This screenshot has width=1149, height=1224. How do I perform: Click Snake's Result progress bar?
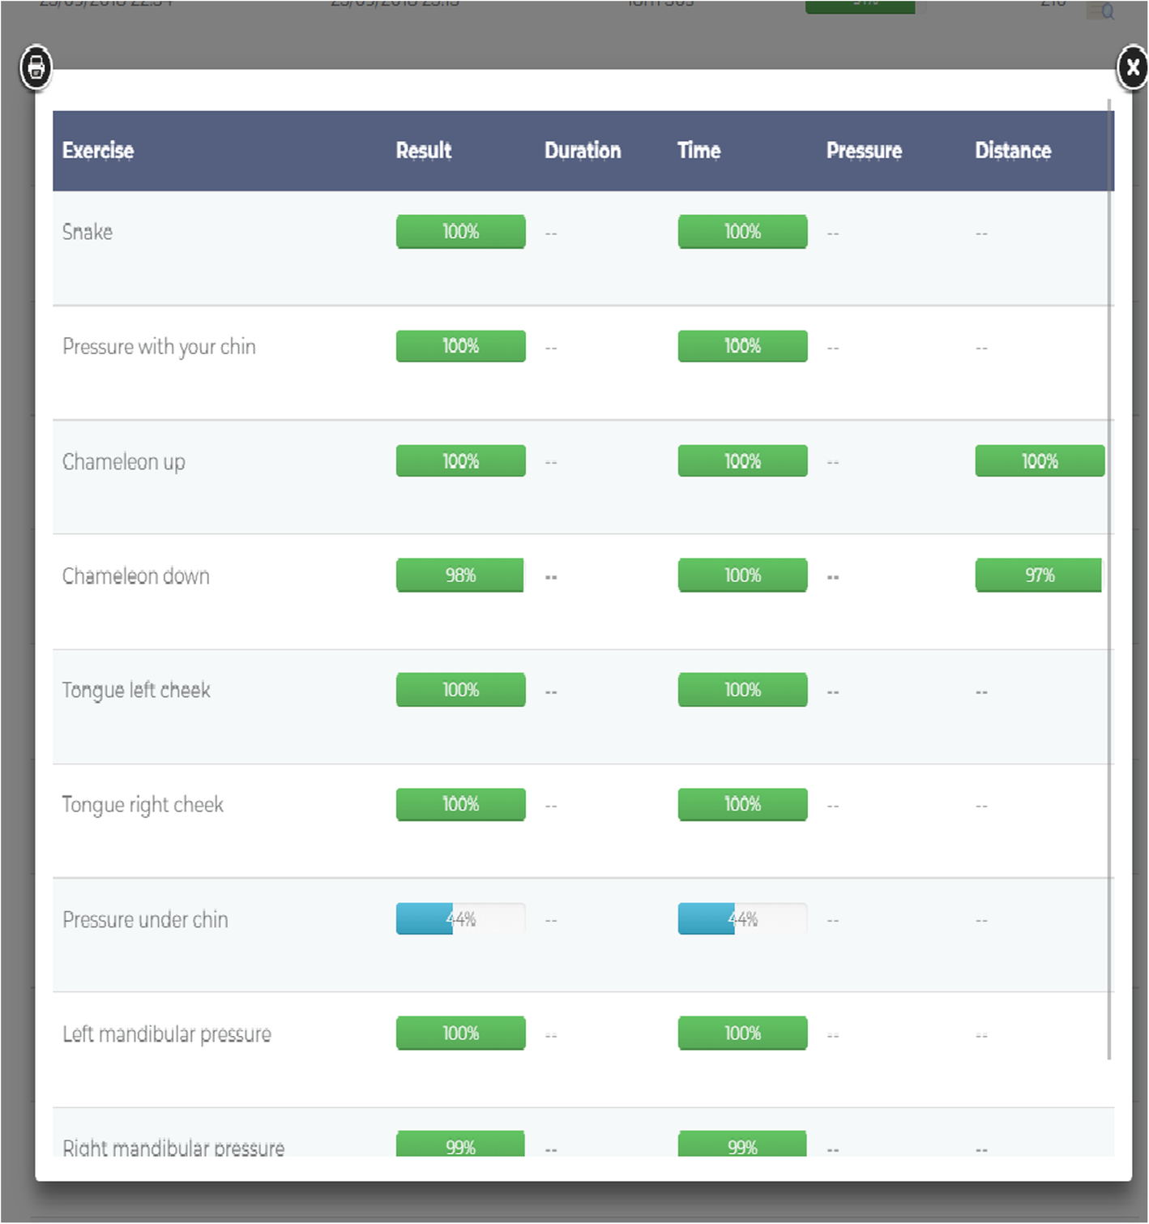pyautogui.click(x=460, y=232)
